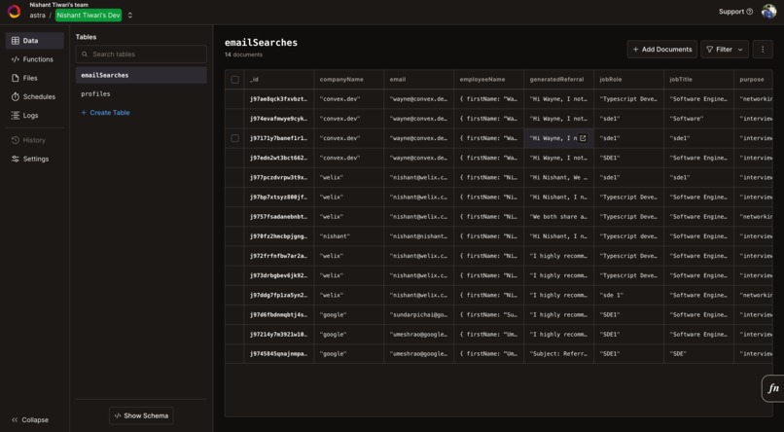Check the row j97171y7banef1r1 checkbox

tap(234, 138)
